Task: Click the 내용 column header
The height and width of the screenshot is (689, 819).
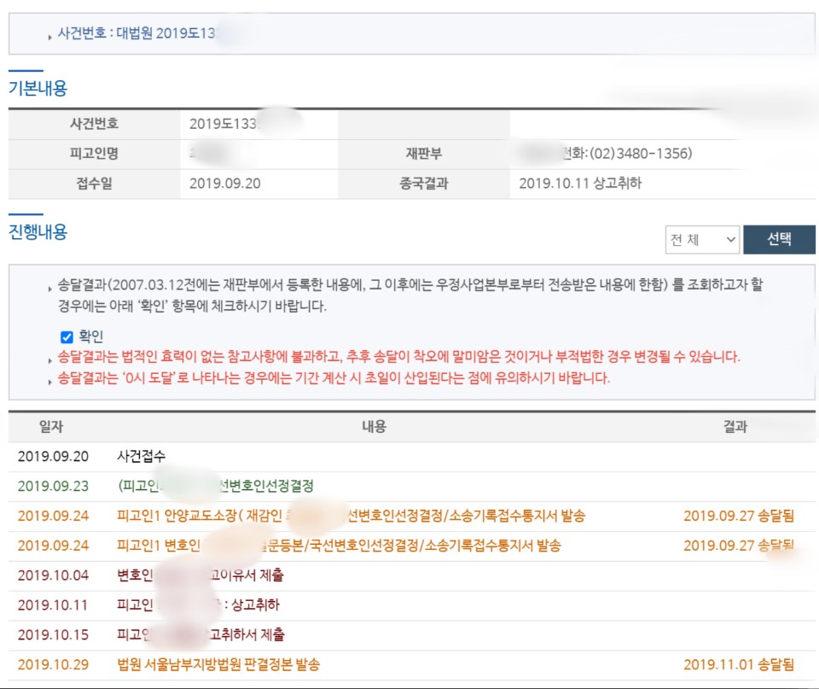Action: (374, 426)
